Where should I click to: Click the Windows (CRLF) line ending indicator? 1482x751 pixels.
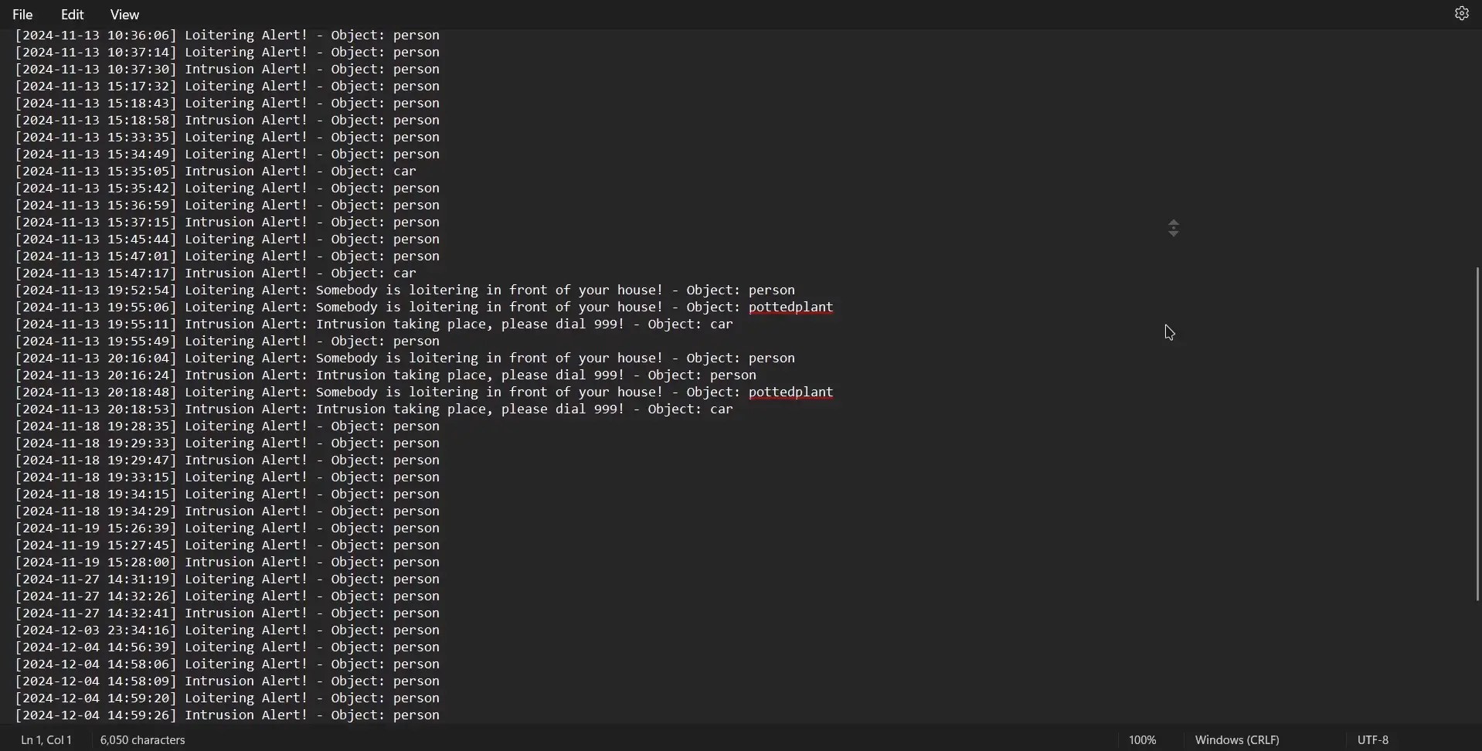[1237, 740]
